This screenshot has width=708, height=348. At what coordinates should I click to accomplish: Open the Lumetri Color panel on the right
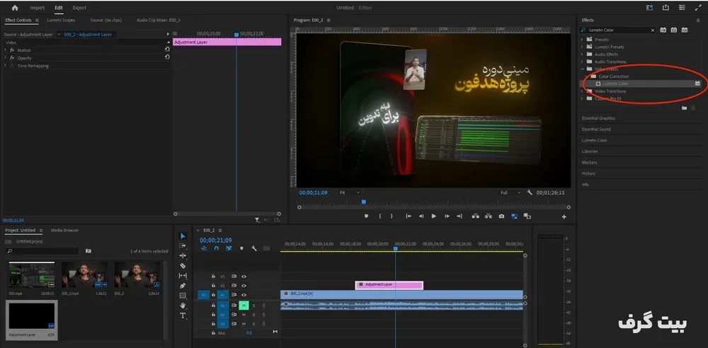click(x=594, y=140)
